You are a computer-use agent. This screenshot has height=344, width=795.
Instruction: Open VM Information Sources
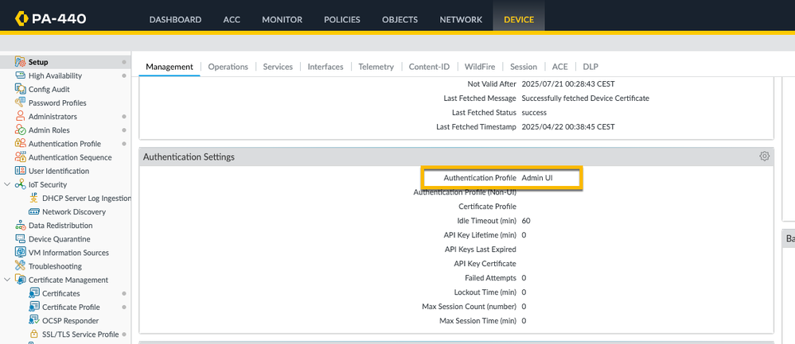click(68, 253)
